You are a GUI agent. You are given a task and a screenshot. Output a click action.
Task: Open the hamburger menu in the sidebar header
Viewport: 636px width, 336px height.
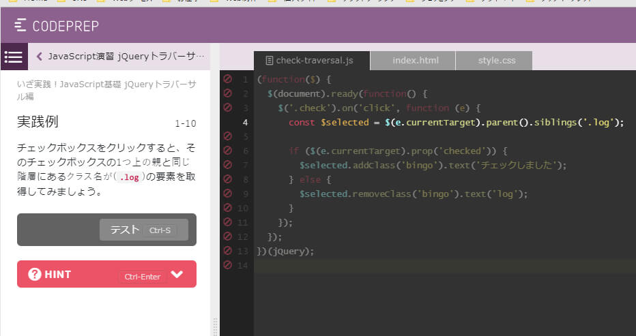coord(14,57)
